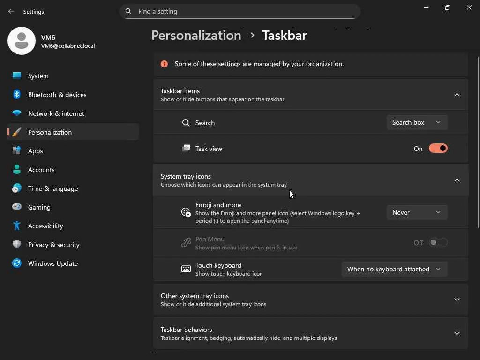Turn off the Task view toggle

438,149
